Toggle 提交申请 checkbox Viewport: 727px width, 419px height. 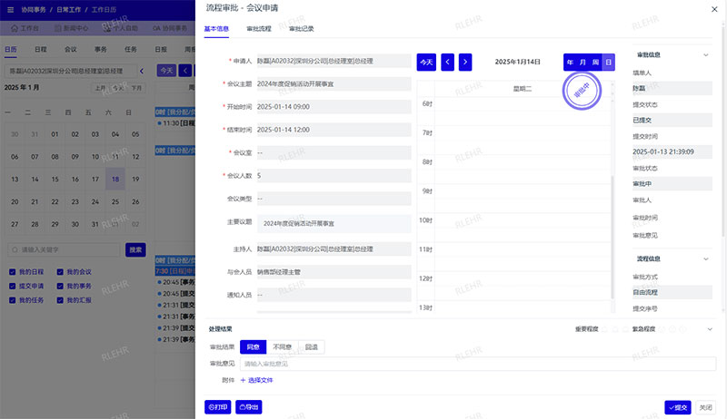pyautogui.click(x=13, y=287)
